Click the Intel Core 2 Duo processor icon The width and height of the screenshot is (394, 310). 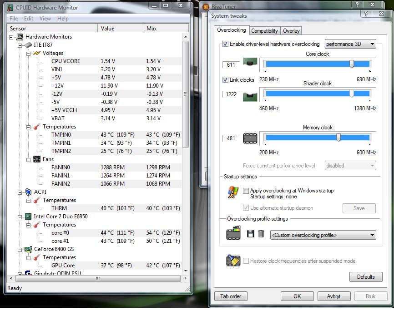28,217
